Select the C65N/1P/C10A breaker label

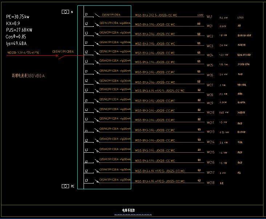click(111, 15)
